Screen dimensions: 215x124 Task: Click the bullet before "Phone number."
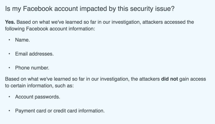[x=9, y=68]
